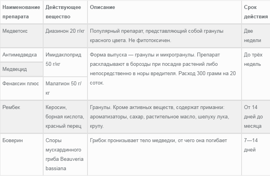Select the 'Срок действия' header cell
Viewport: 270px width, 176px height.
pos(256,12)
